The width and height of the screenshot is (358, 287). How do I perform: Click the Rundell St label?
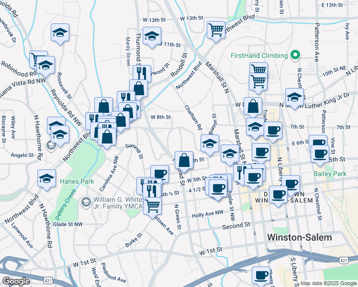[179, 65]
